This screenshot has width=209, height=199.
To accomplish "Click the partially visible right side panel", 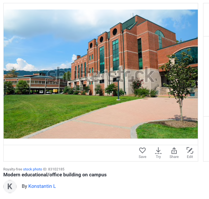I will (206, 82).
